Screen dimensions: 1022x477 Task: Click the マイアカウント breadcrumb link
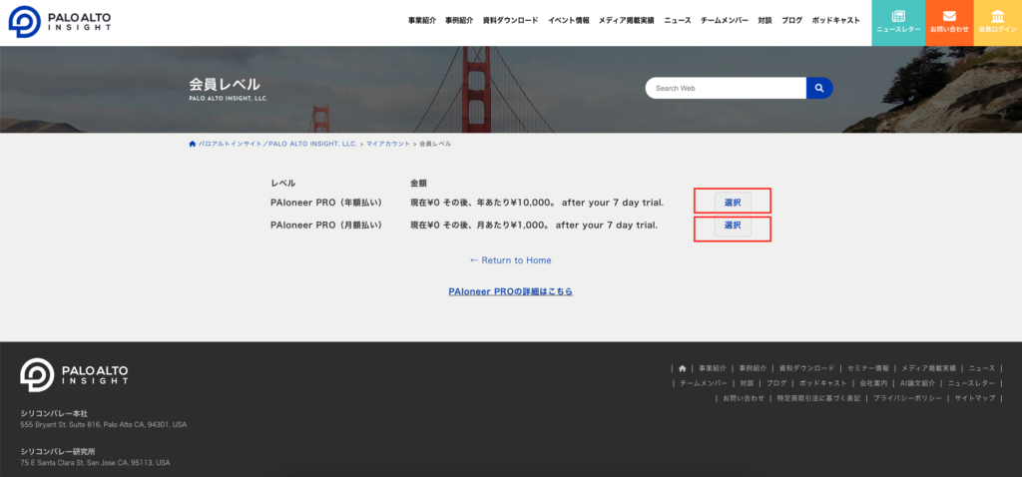388,144
